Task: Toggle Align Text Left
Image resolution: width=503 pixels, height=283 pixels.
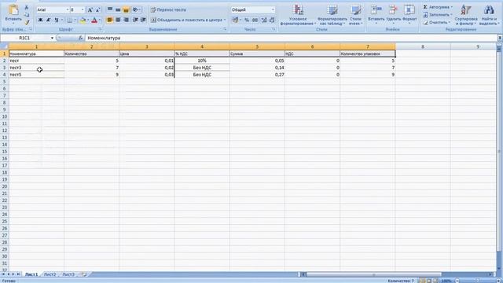Action: (x=110, y=20)
